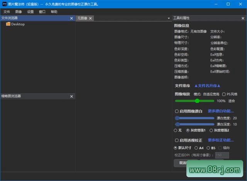Image resolution: width=247 pixels, height=181 pixels.
Task: Open the tab list dropdown arrow
Action: (169, 19)
